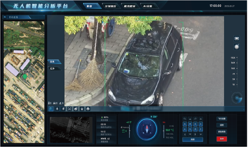248x148 pixels.
Task: Click the alarm siren light icon
Action: coord(82,109)
